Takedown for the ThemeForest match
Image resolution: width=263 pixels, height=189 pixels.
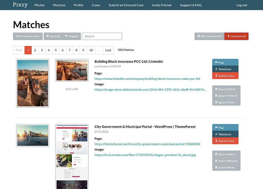point(225,134)
